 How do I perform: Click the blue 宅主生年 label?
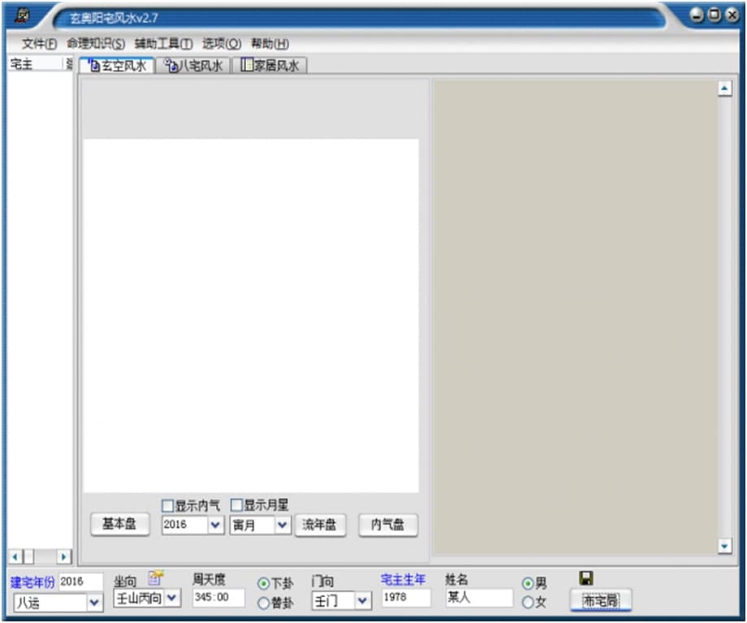pyautogui.click(x=403, y=579)
